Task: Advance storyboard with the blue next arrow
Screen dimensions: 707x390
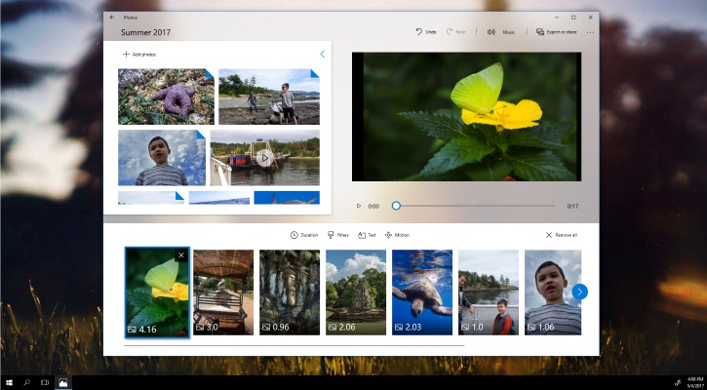Action: tap(580, 292)
